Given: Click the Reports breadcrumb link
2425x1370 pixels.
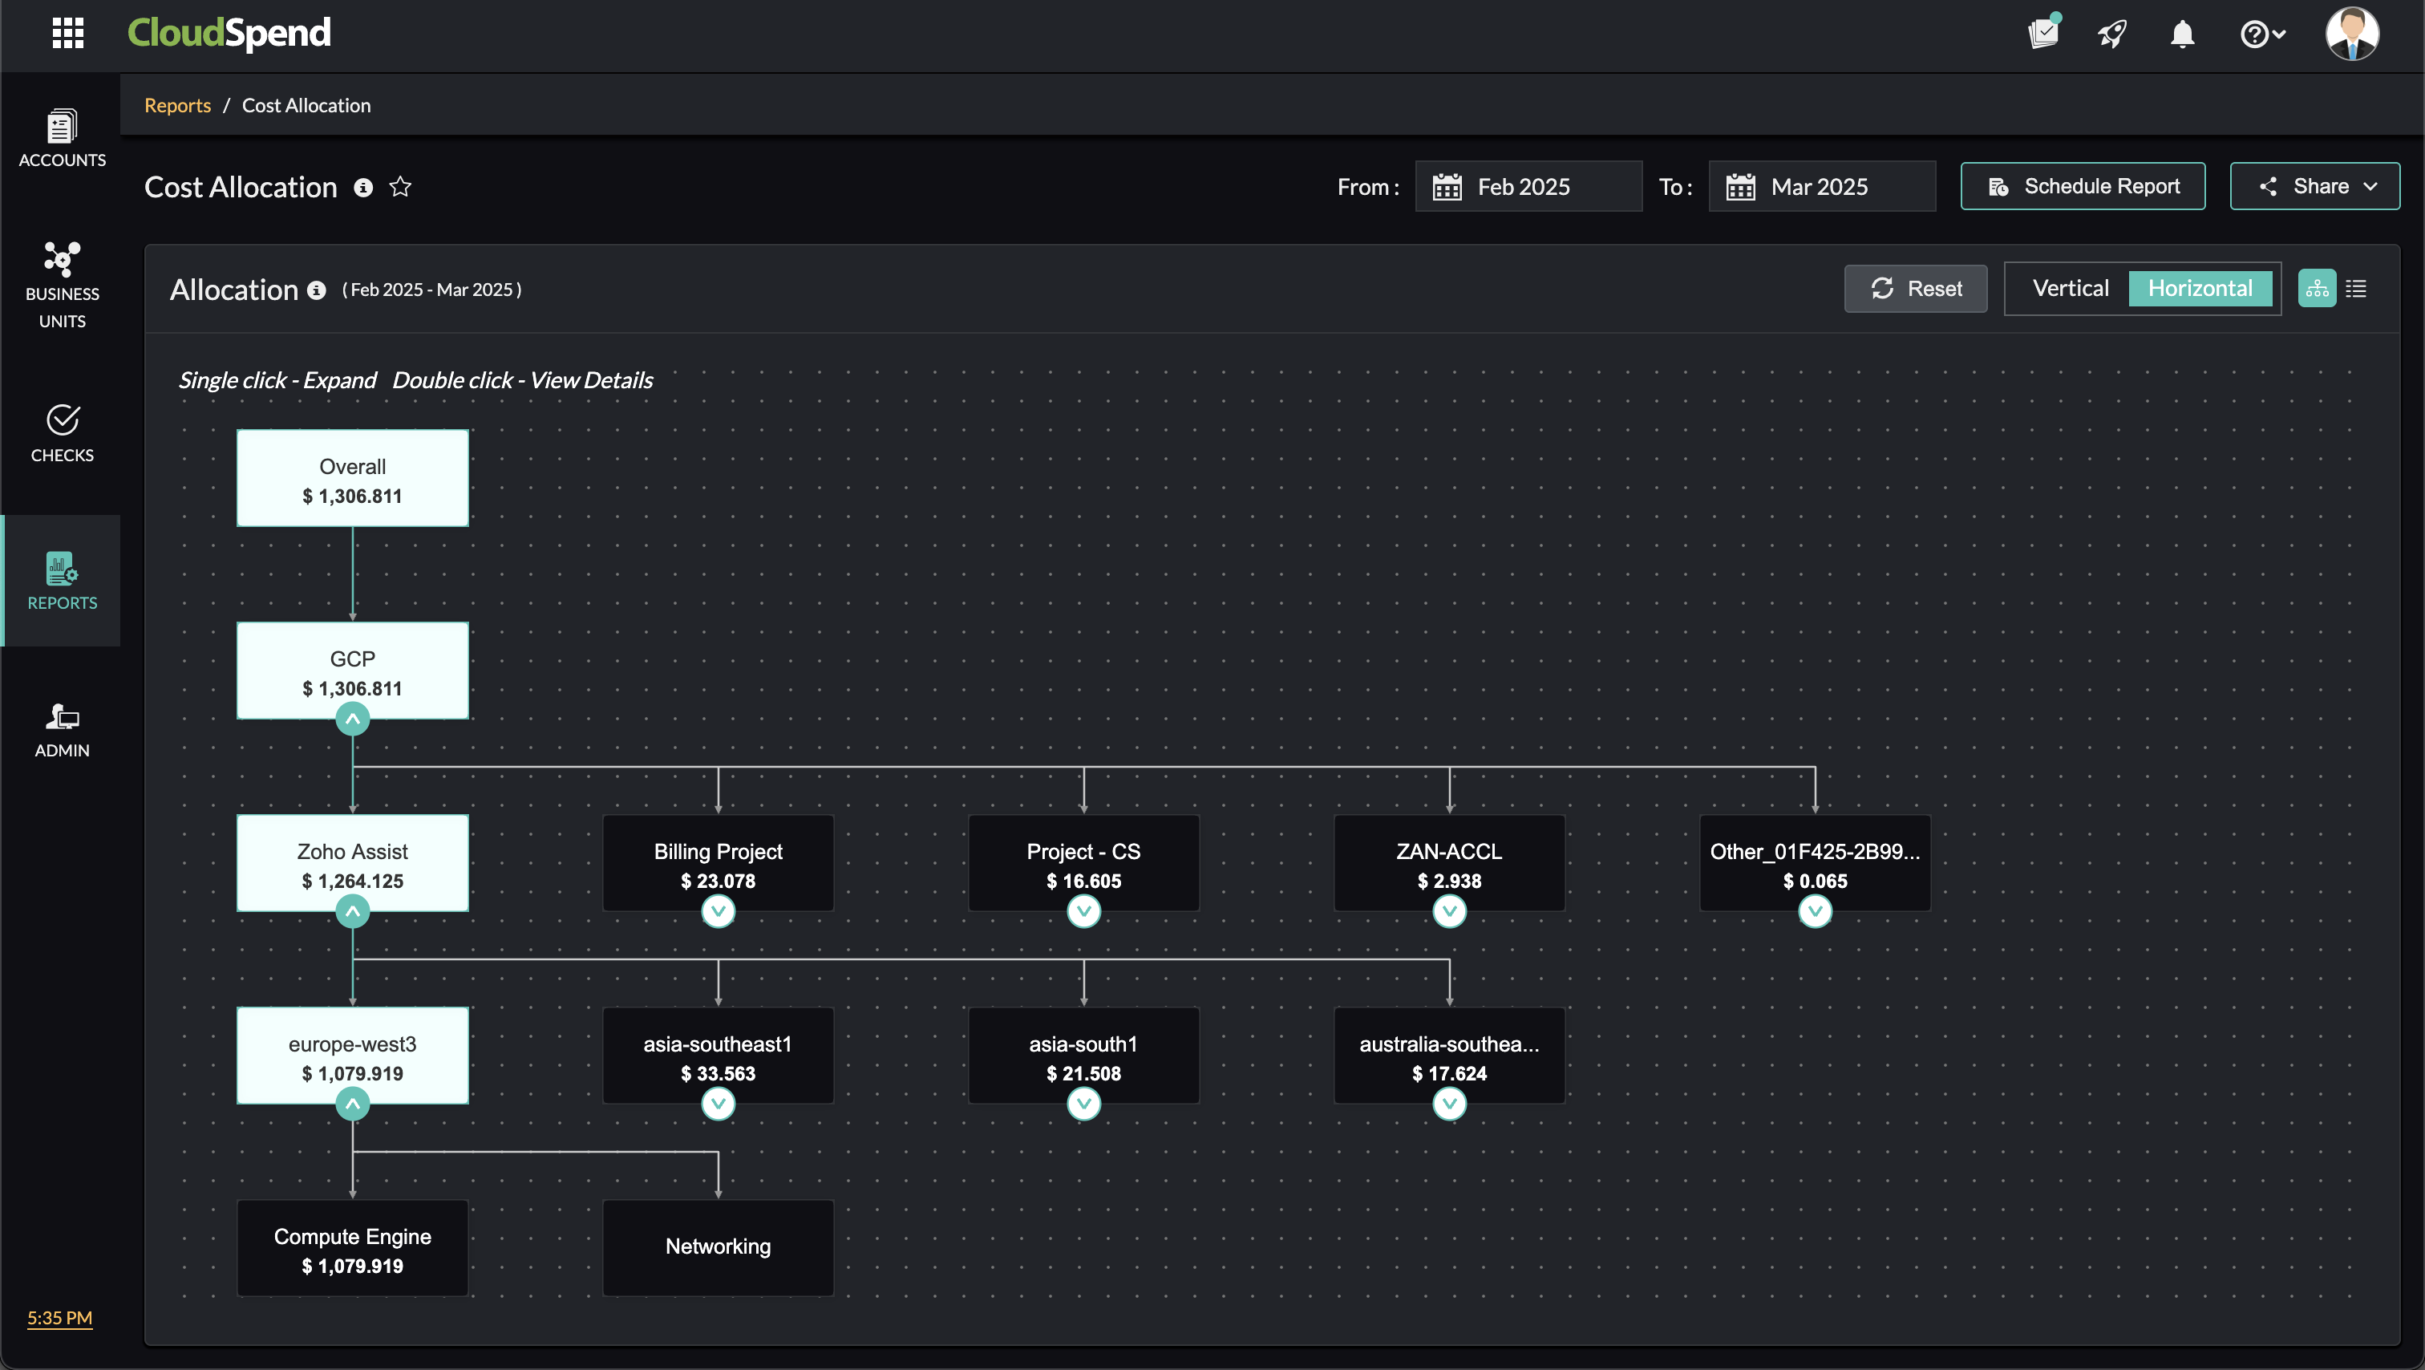Looking at the screenshot, I should click(177, 105).
